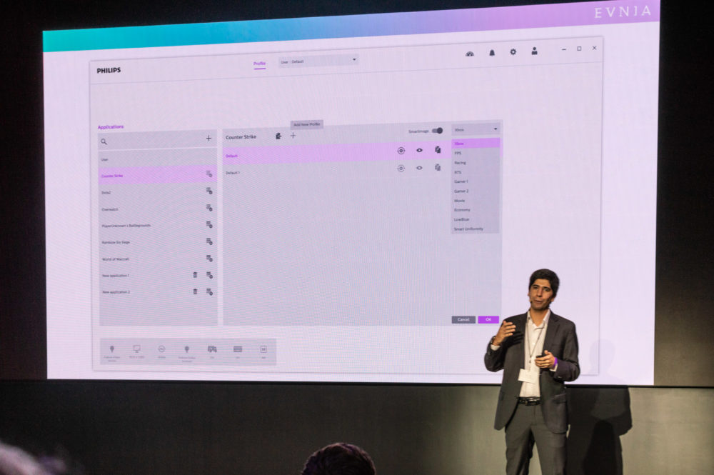The width and height of the screenshot is (714, 475).
Task: Click profile list icon in New application 1 row
Action: [x=209, y=274]
